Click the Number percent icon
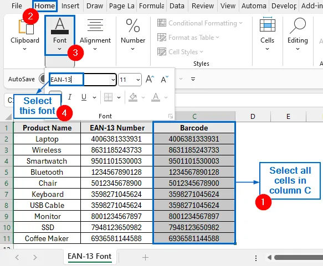323x266 pixels. (133, 25)
